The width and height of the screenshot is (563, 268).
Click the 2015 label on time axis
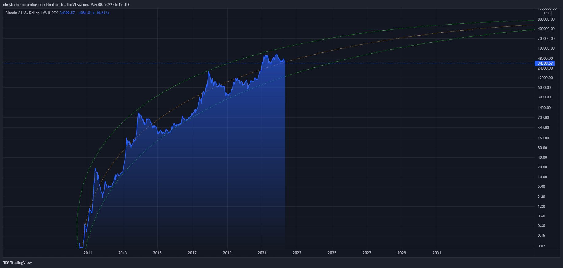click(x=157, y=253)
